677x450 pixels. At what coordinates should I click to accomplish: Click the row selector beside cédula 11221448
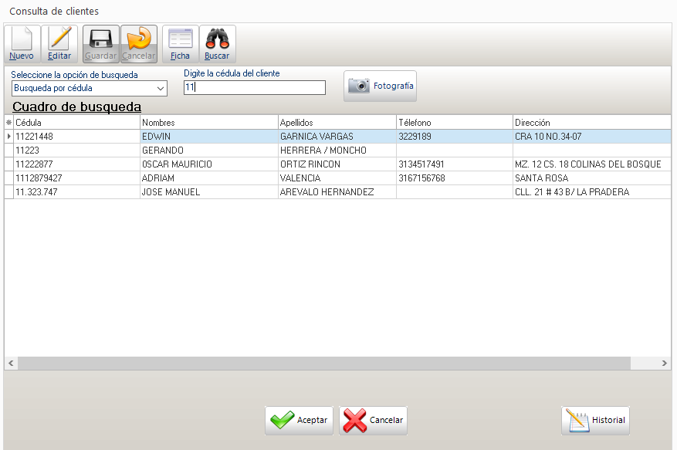point(8,137)
